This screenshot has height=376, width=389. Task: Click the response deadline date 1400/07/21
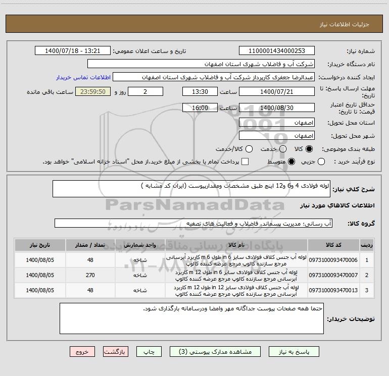[x=277, y=91]
